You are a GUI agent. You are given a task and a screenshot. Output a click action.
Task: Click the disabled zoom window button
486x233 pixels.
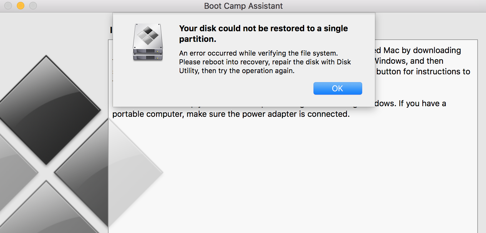click(x=33, y=6)
